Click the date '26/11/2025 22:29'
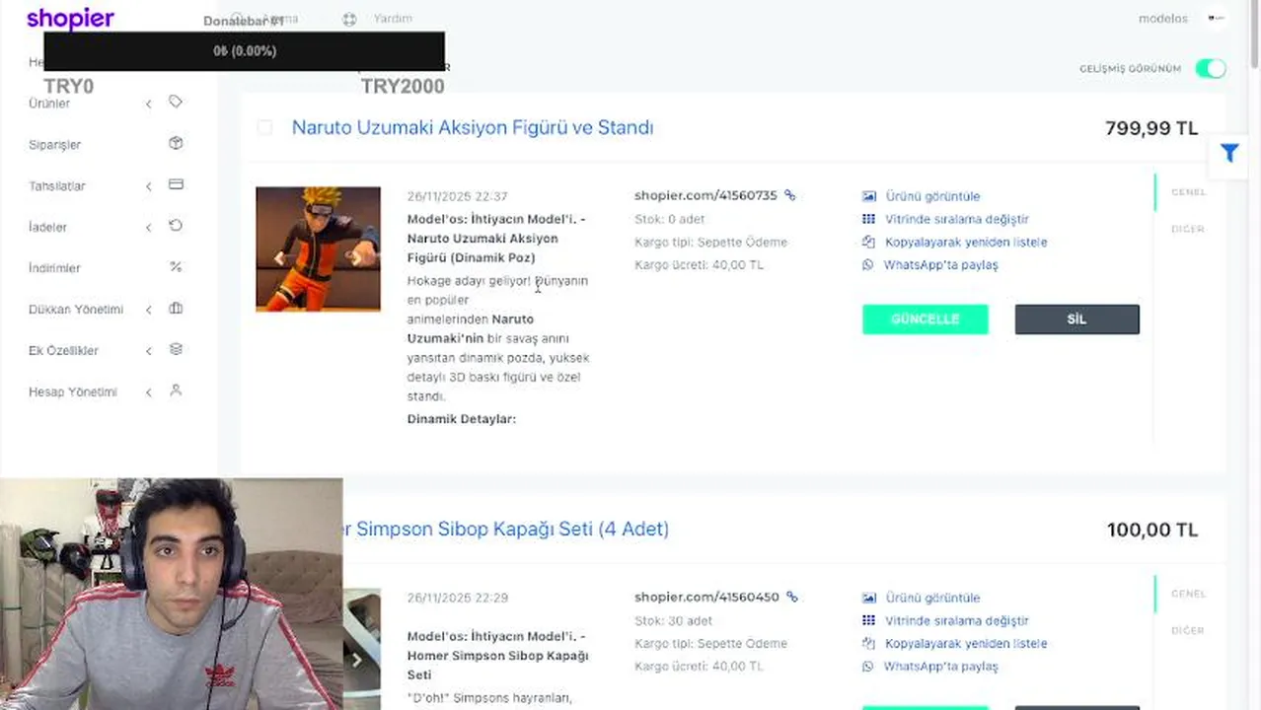 tap(457, 598)
